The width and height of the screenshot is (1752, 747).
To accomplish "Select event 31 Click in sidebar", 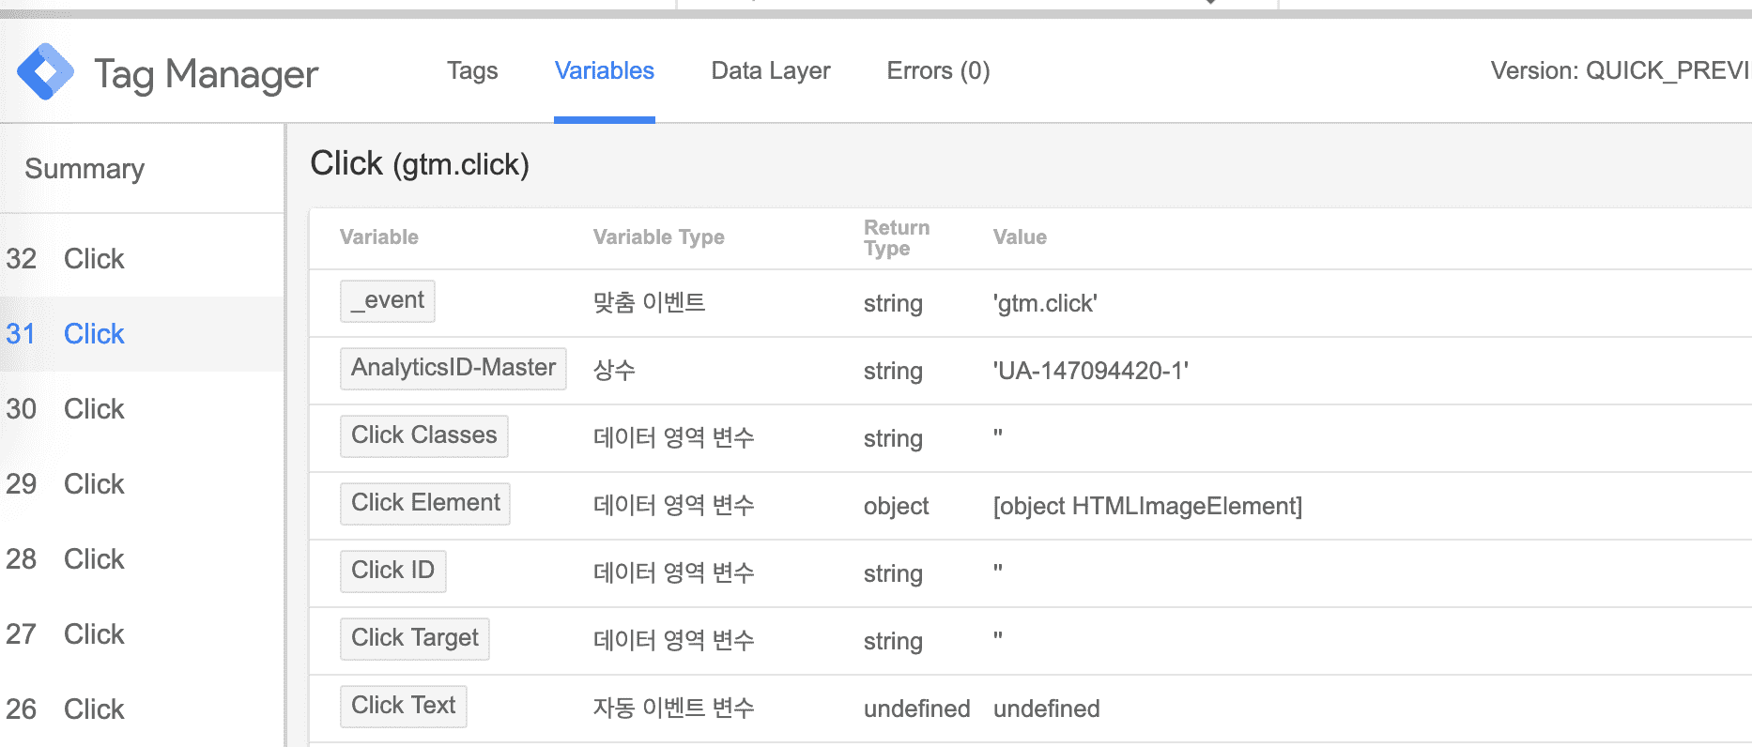I will pos(93,334).
